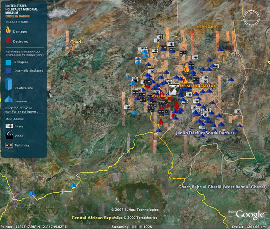Click the Chad country label

pyautogui.click(x=76, y=42)
